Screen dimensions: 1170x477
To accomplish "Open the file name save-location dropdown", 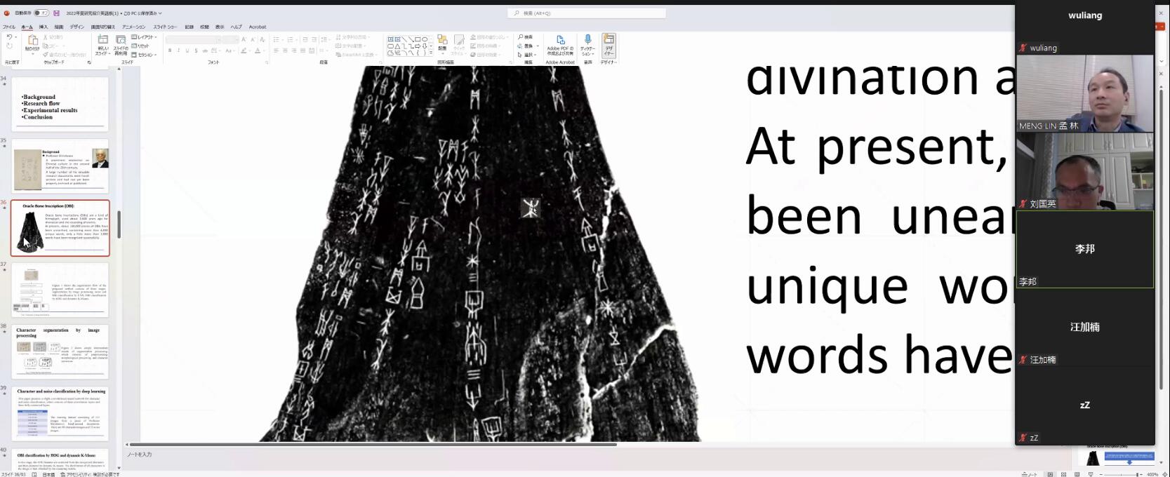I will pos(160,13).
